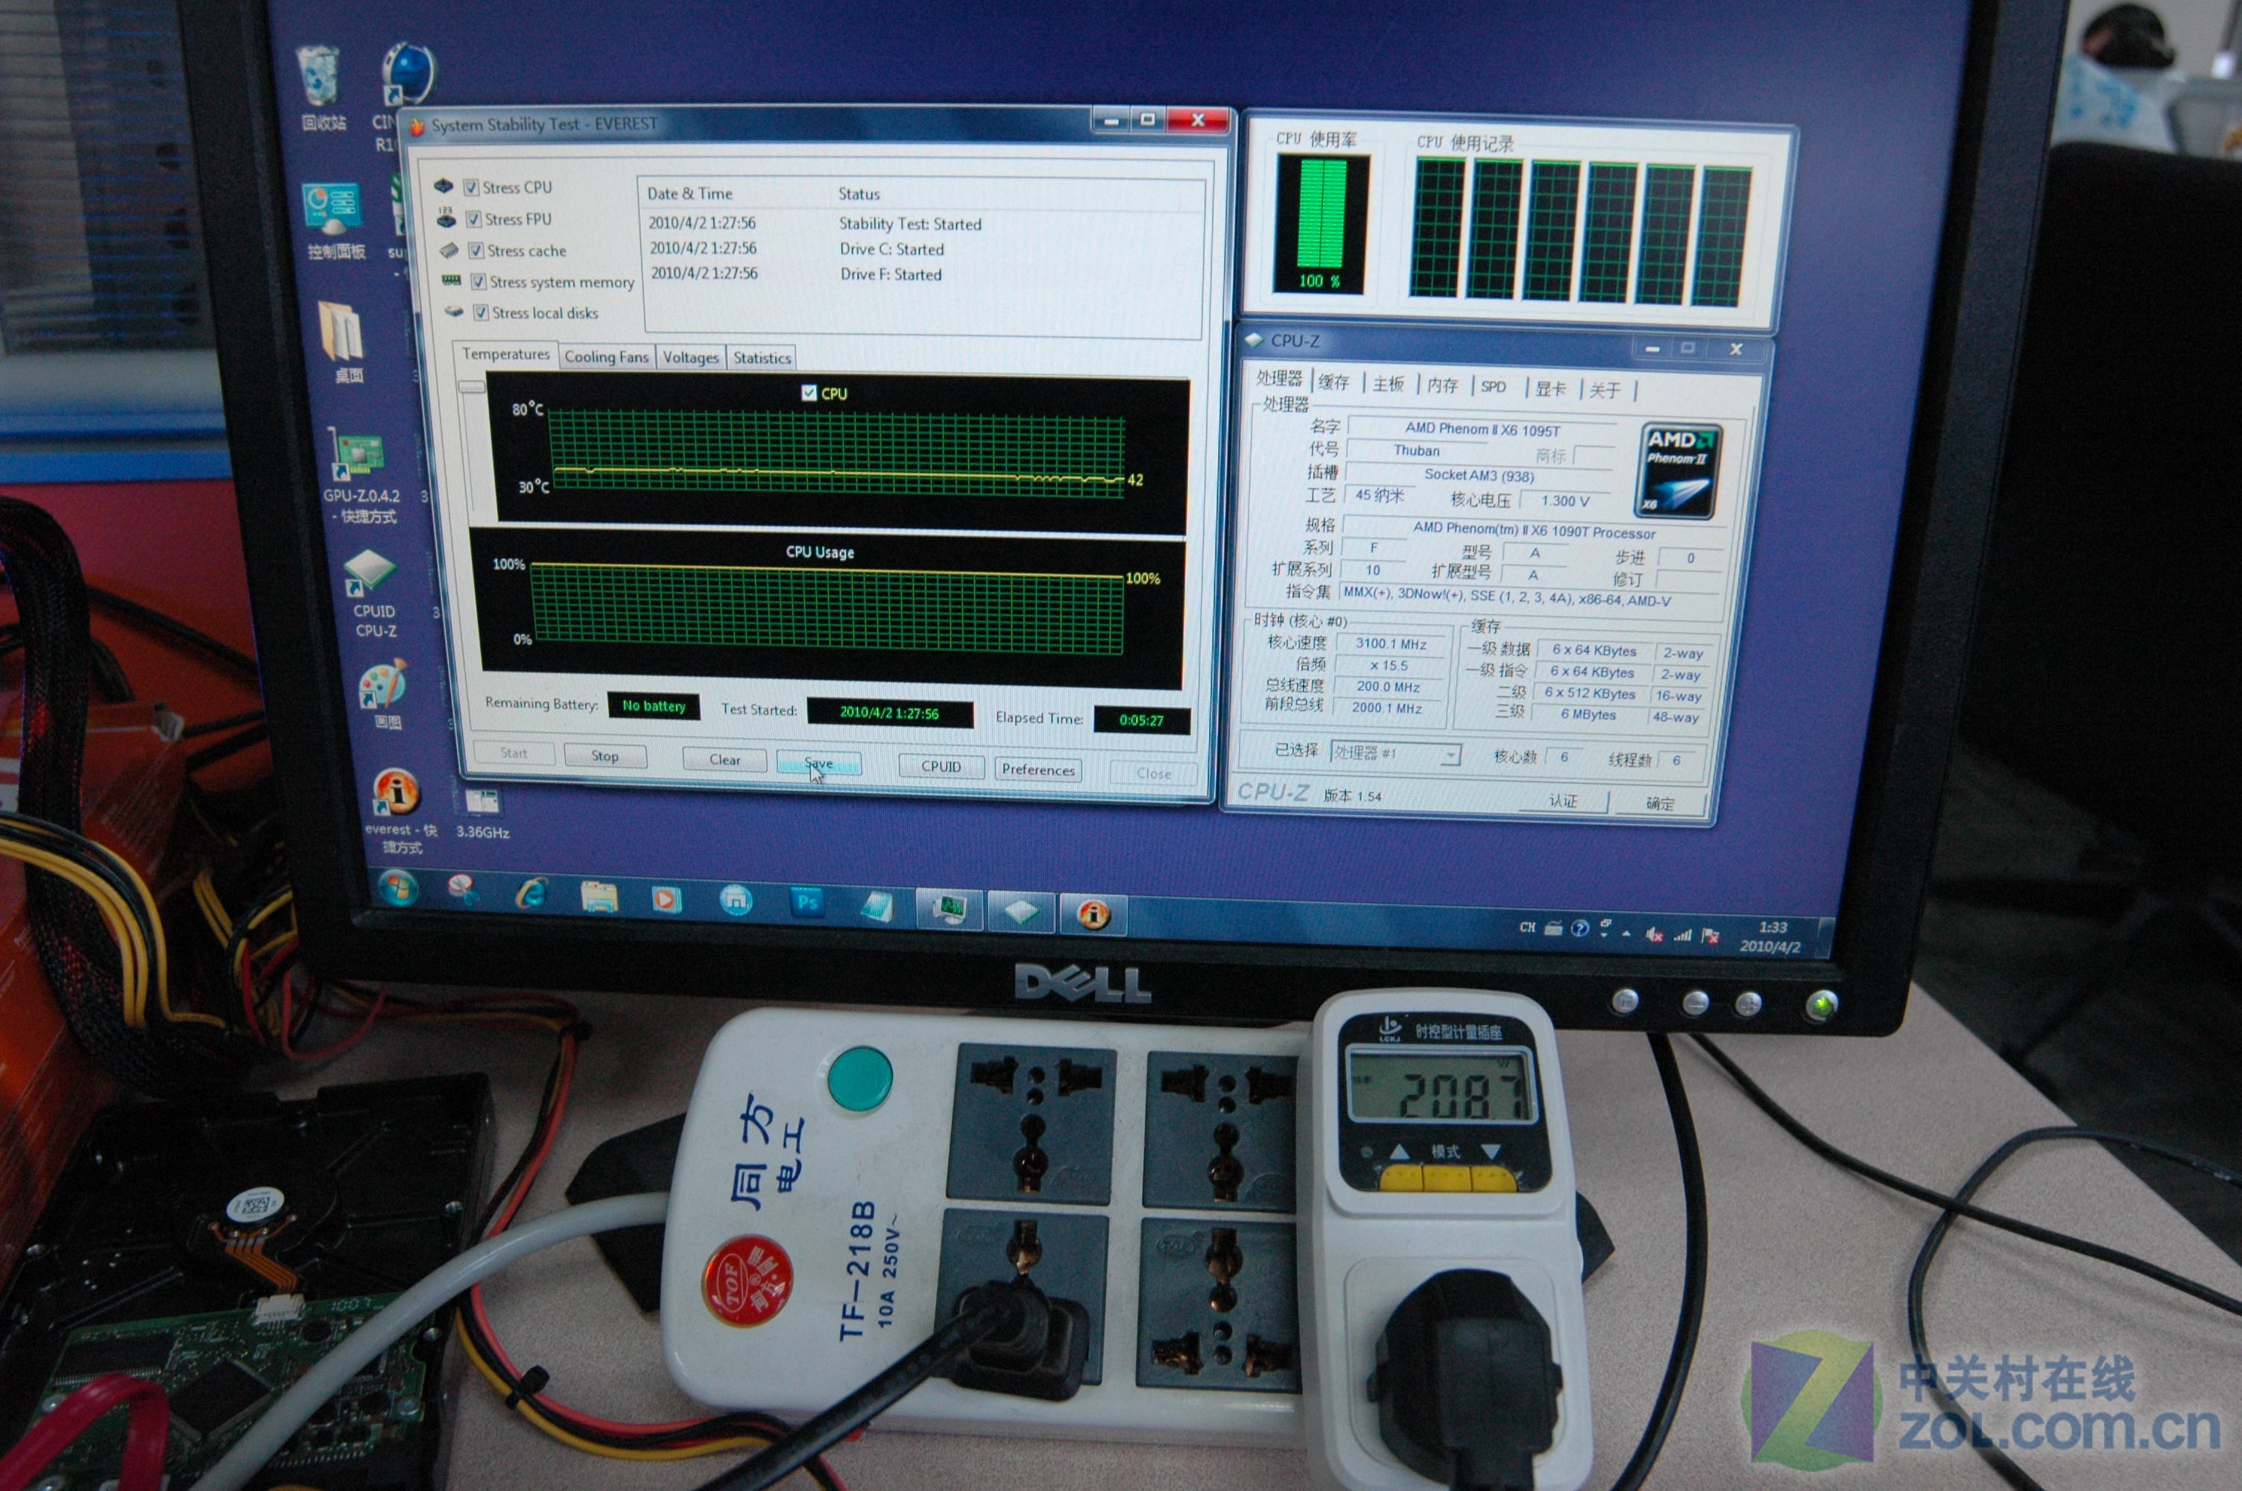Click the Save button in EVEREST
Viewport: 2242px width, 1491px height.
click(818, 763)
